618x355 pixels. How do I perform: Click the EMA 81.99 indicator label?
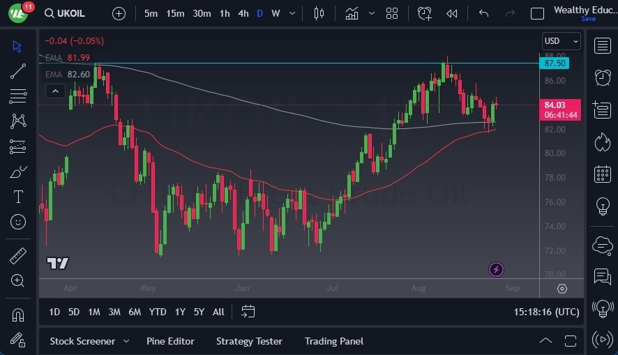(x=68, y=57)
